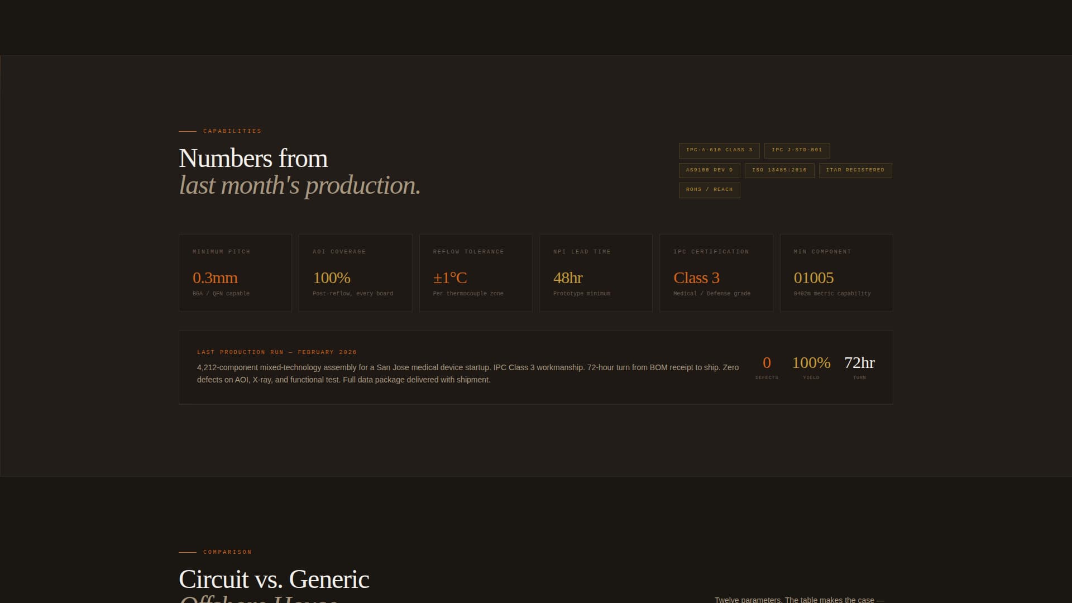The image size is (1072, 603).
Task: Select the 72hr Turn statistic
Action: click(859, 363)
